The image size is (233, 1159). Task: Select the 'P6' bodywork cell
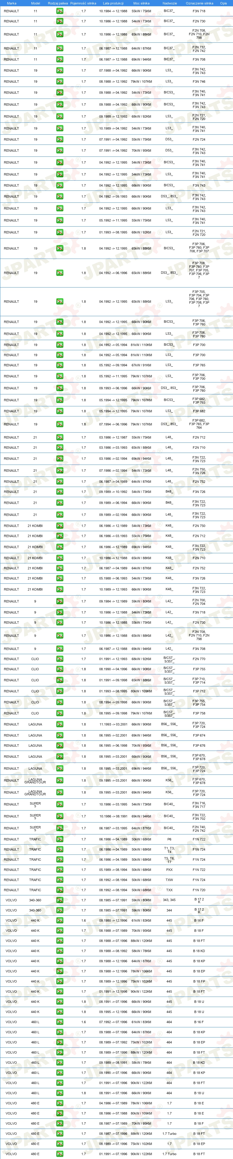169,840
